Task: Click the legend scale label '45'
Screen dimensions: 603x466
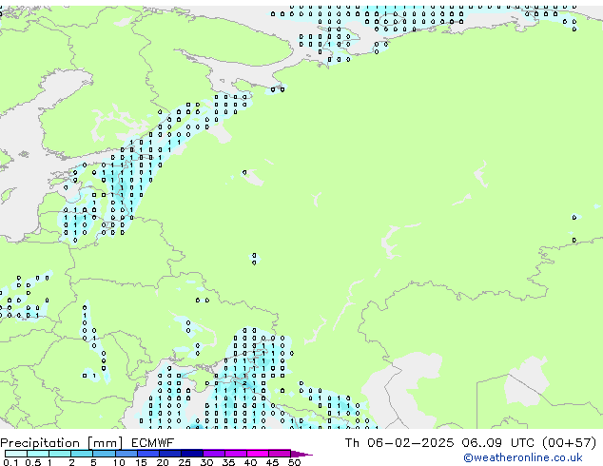Action: pos(272,462)
